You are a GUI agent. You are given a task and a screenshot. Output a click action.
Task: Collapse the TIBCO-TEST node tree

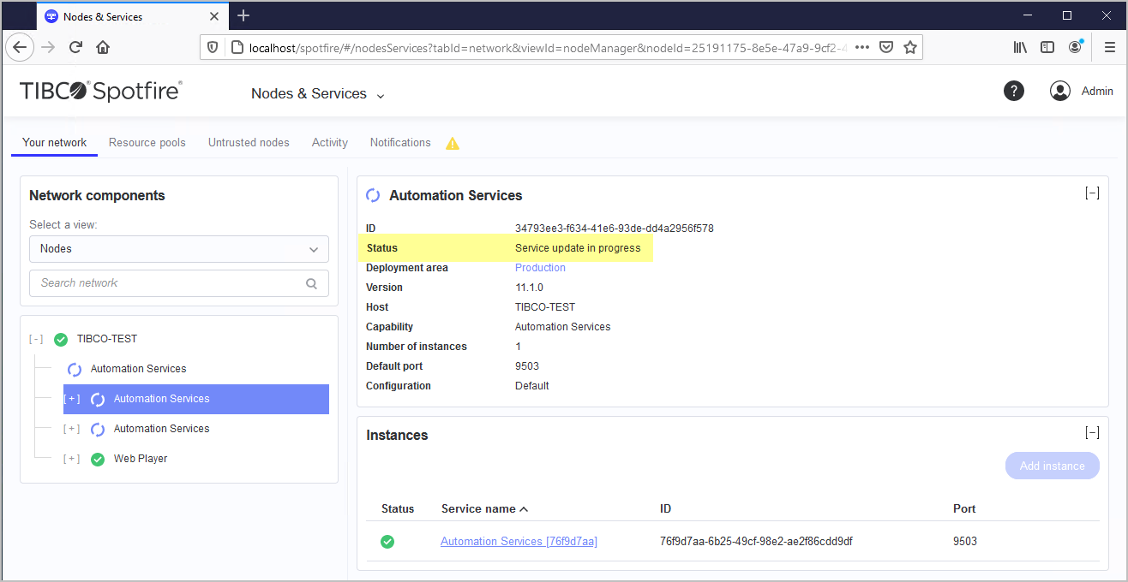click(36, 339)
